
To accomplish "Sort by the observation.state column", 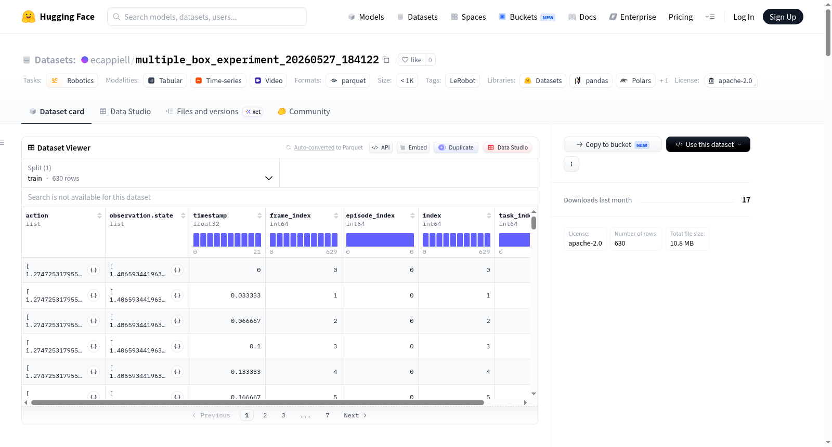I will [x=183, y=215].
